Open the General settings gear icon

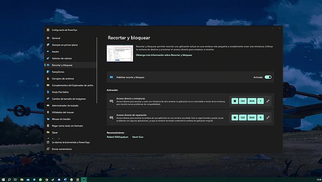point(48,38)
